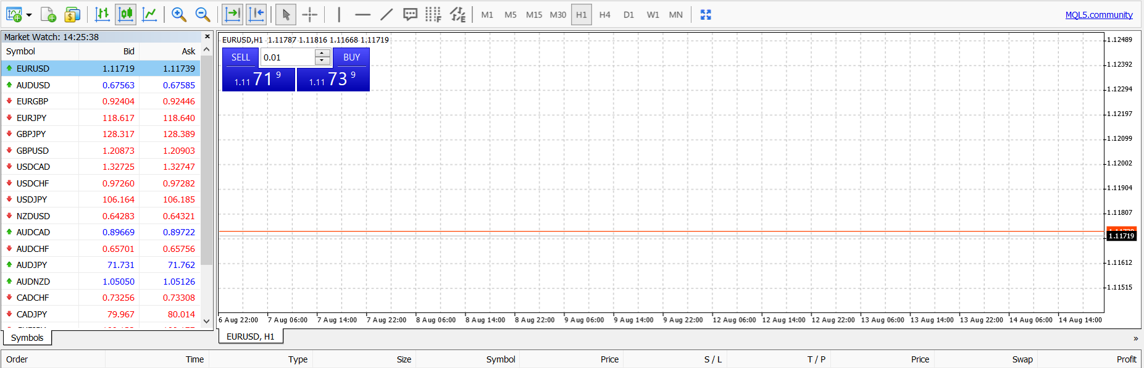1144x368 pixels.
Task: Switch timeframe to M1
Action: coord(487,15)
